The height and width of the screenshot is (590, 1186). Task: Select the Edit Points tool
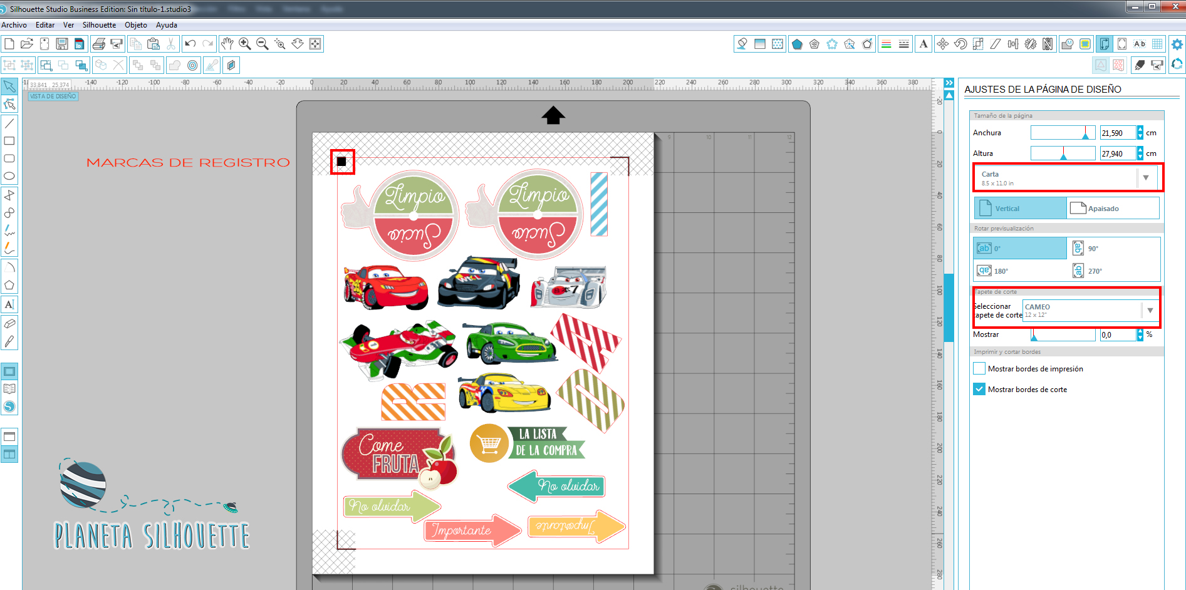click(9, 104)
